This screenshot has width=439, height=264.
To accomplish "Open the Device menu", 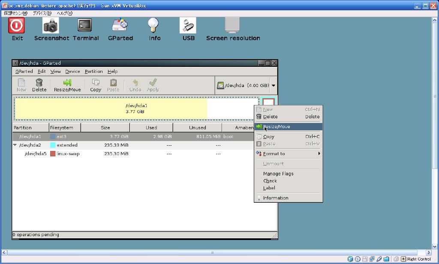I will point(72,72).
